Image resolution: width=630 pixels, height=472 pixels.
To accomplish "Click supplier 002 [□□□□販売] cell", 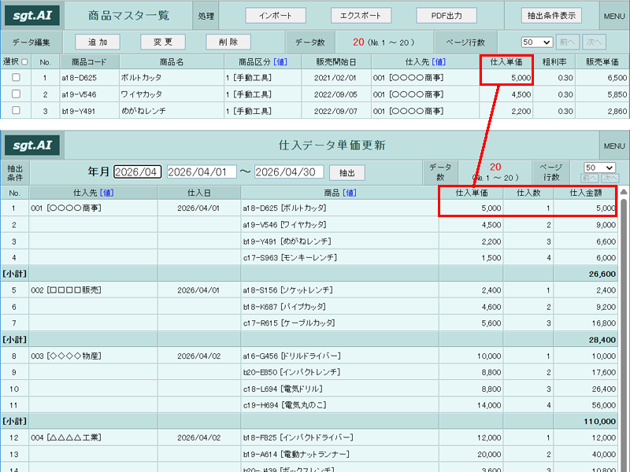I will pyautogui.click(x=93, y=290).
